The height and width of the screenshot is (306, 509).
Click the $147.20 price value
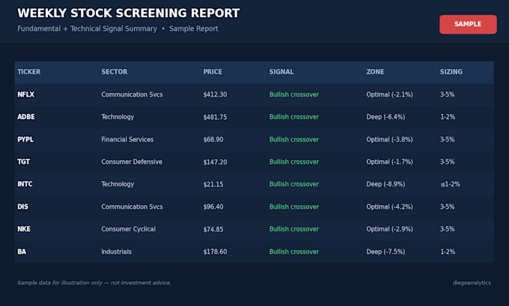click(x=216, y=162)
